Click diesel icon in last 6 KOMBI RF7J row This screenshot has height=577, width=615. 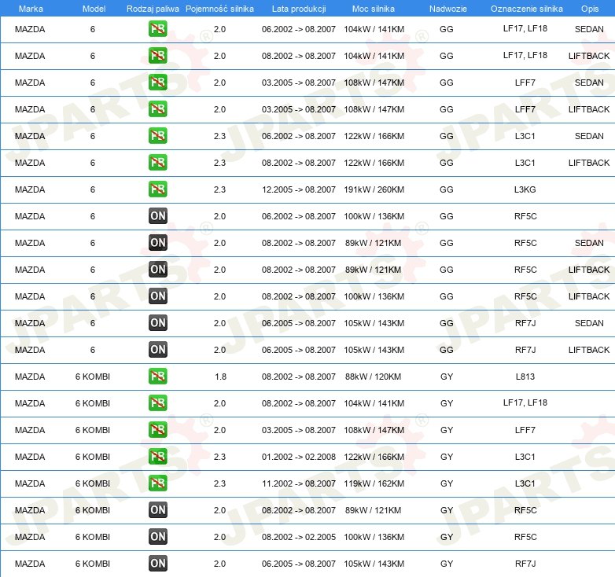point(157,564)
